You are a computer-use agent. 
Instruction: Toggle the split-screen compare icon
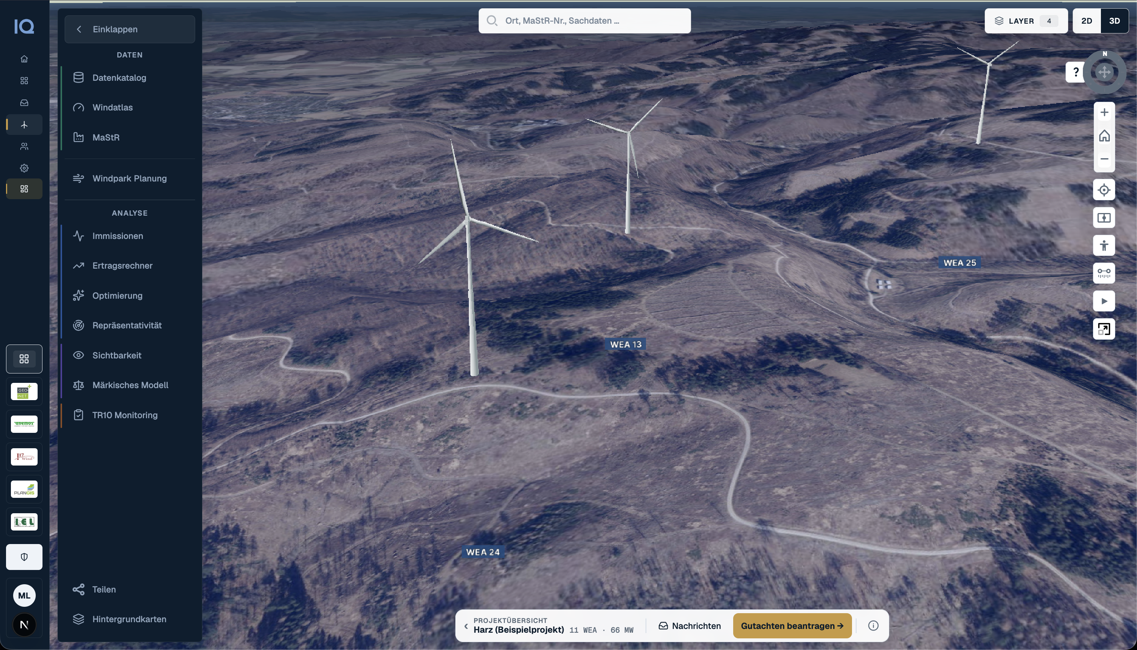point(1104,218)
